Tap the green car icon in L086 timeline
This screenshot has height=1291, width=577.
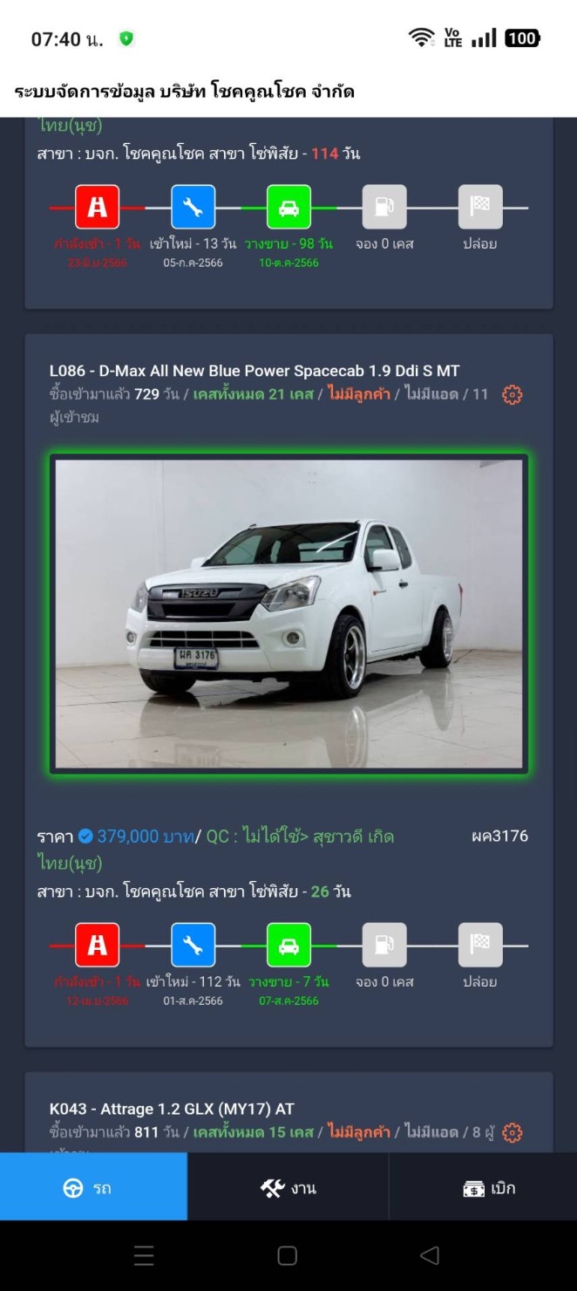[x=288, y=945]
